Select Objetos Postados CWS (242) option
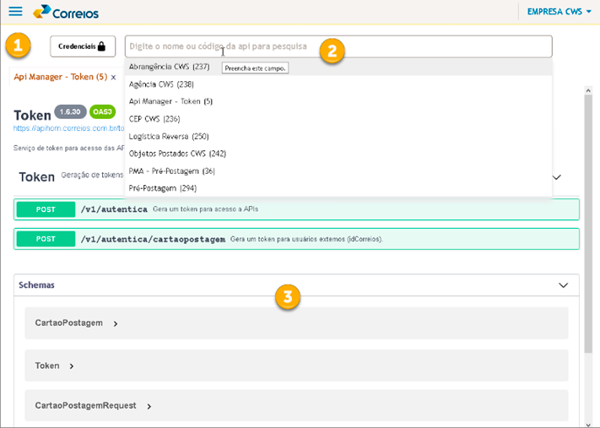The image size is (600, 428). click(x=338, y=154)
